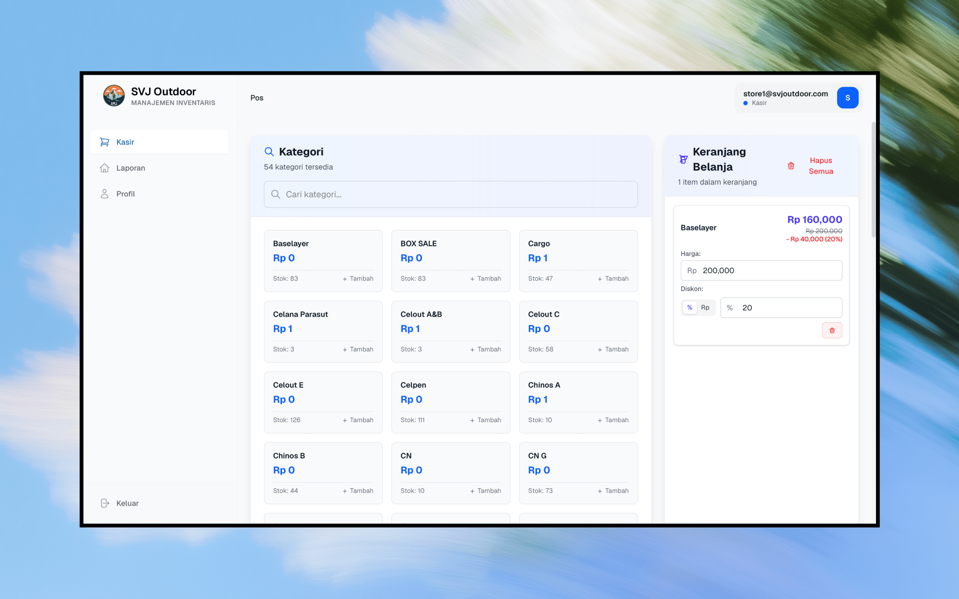Switch discount type to percent
The width and height of the screenshot is (959, 599).
click(690, 308)
